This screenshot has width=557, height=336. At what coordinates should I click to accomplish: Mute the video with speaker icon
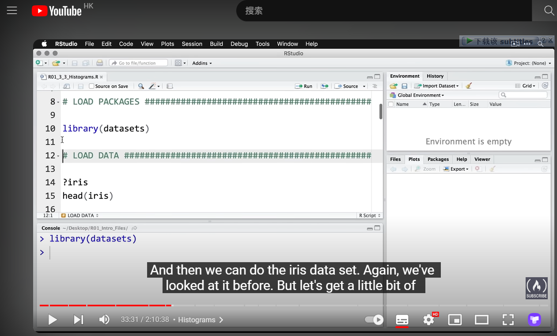(104, 320)
